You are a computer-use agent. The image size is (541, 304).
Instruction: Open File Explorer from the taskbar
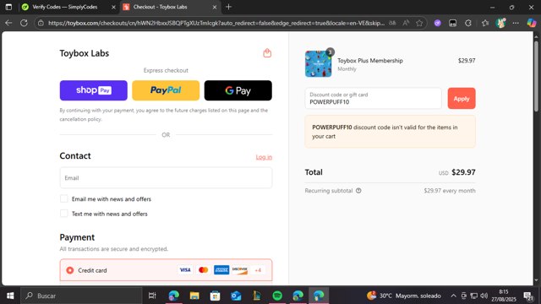tap(194, 296)
